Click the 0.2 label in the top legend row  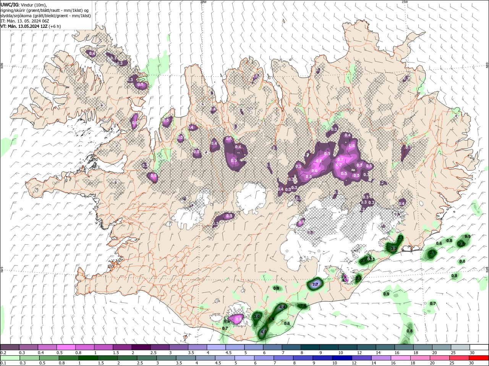point(3,353)
